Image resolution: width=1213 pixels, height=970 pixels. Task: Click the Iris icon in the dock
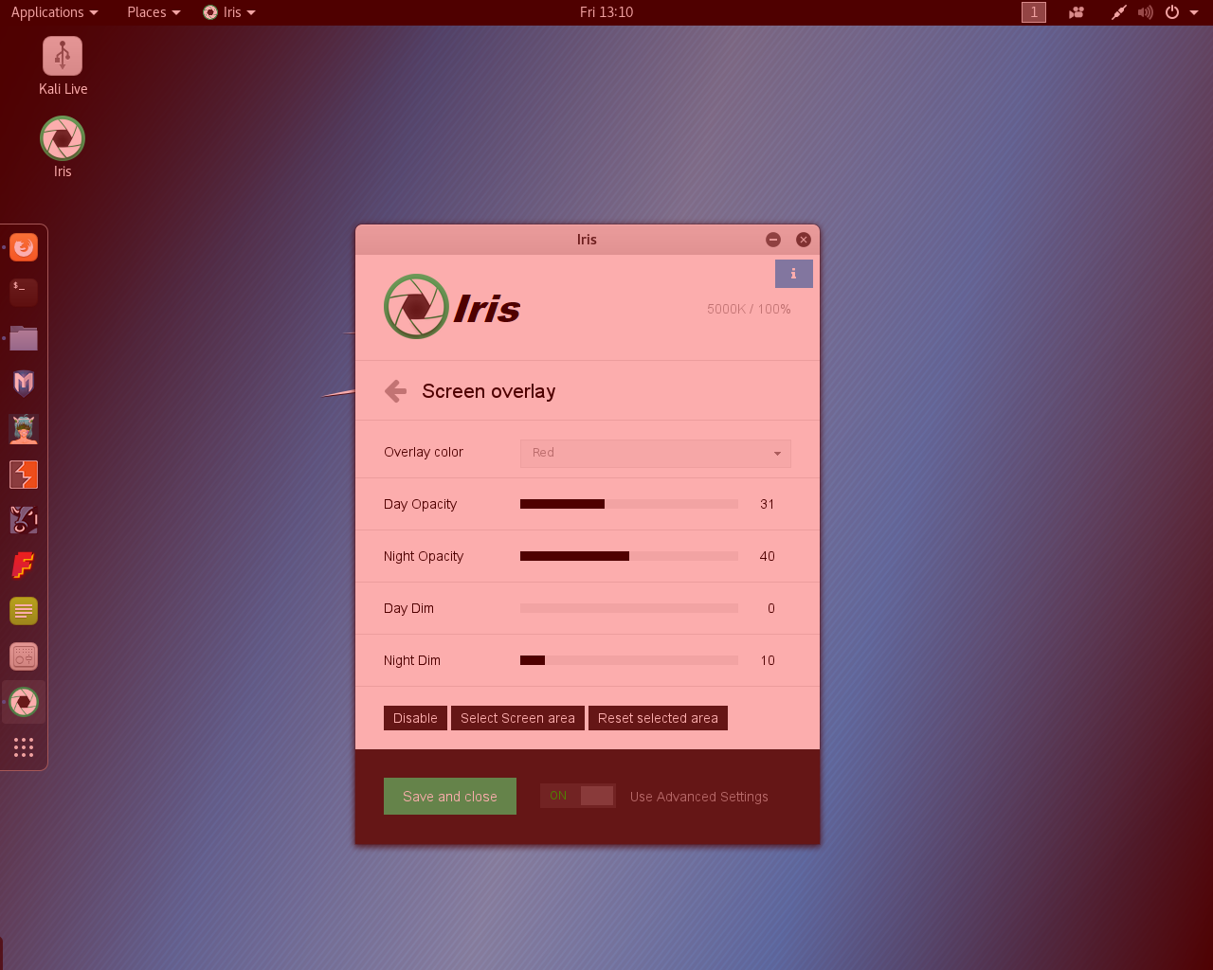click(x=24, y=702)
